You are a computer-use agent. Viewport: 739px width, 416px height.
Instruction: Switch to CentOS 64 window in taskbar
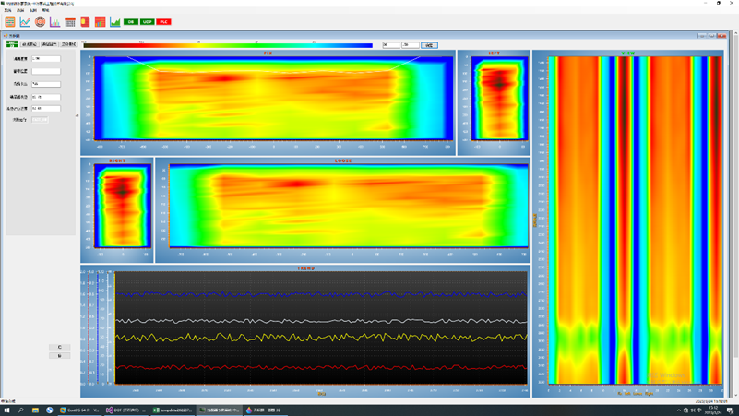click(79, 410)
